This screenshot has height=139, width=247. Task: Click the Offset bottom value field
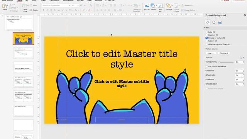point(239,84)
